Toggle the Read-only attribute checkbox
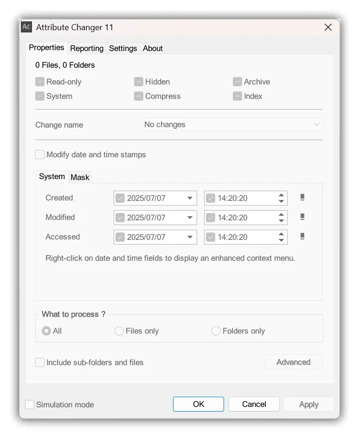The height and width of the screenshot is (438, 359). (40, 82)
